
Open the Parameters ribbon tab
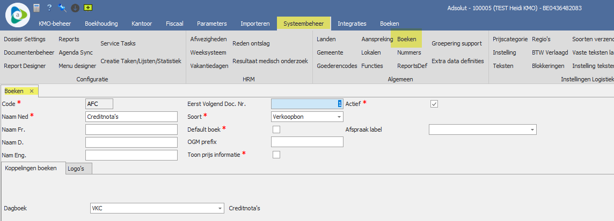point(212,24)
